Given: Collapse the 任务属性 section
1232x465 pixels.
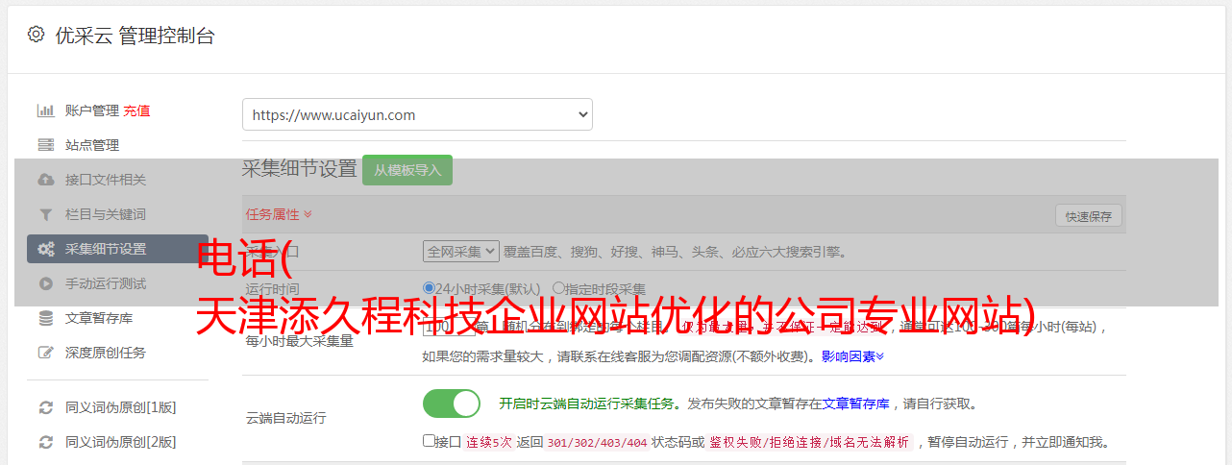Looking at the screenshot, I should point(279,214).
